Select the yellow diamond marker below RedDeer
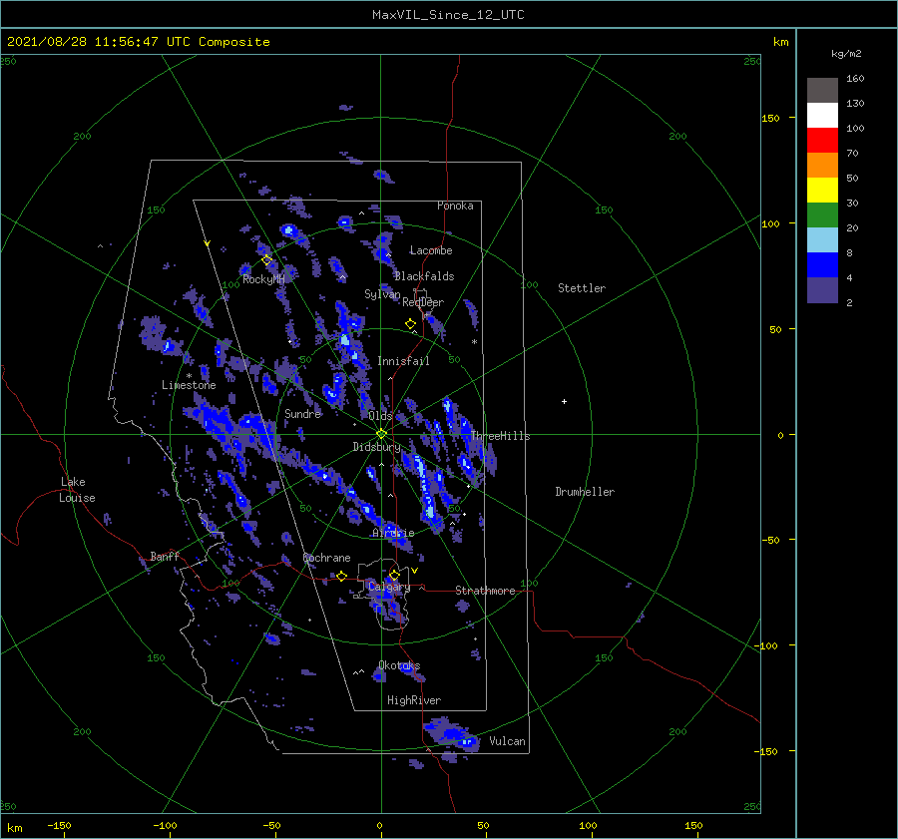Image resolution: width=898 pixels, height=839 pixels. point(410,324)
